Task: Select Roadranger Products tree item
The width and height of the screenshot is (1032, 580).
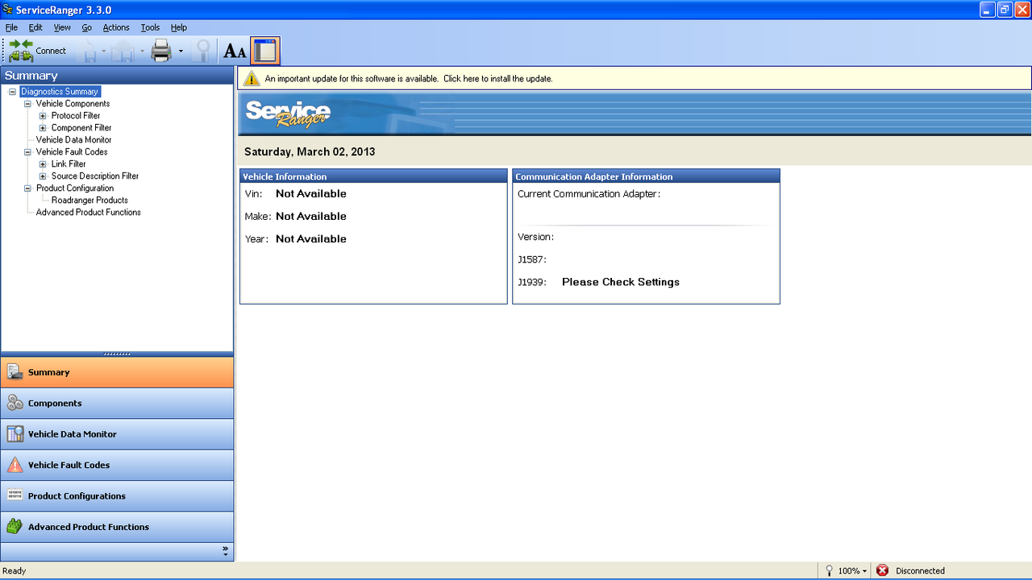Action: coord(89,201)
